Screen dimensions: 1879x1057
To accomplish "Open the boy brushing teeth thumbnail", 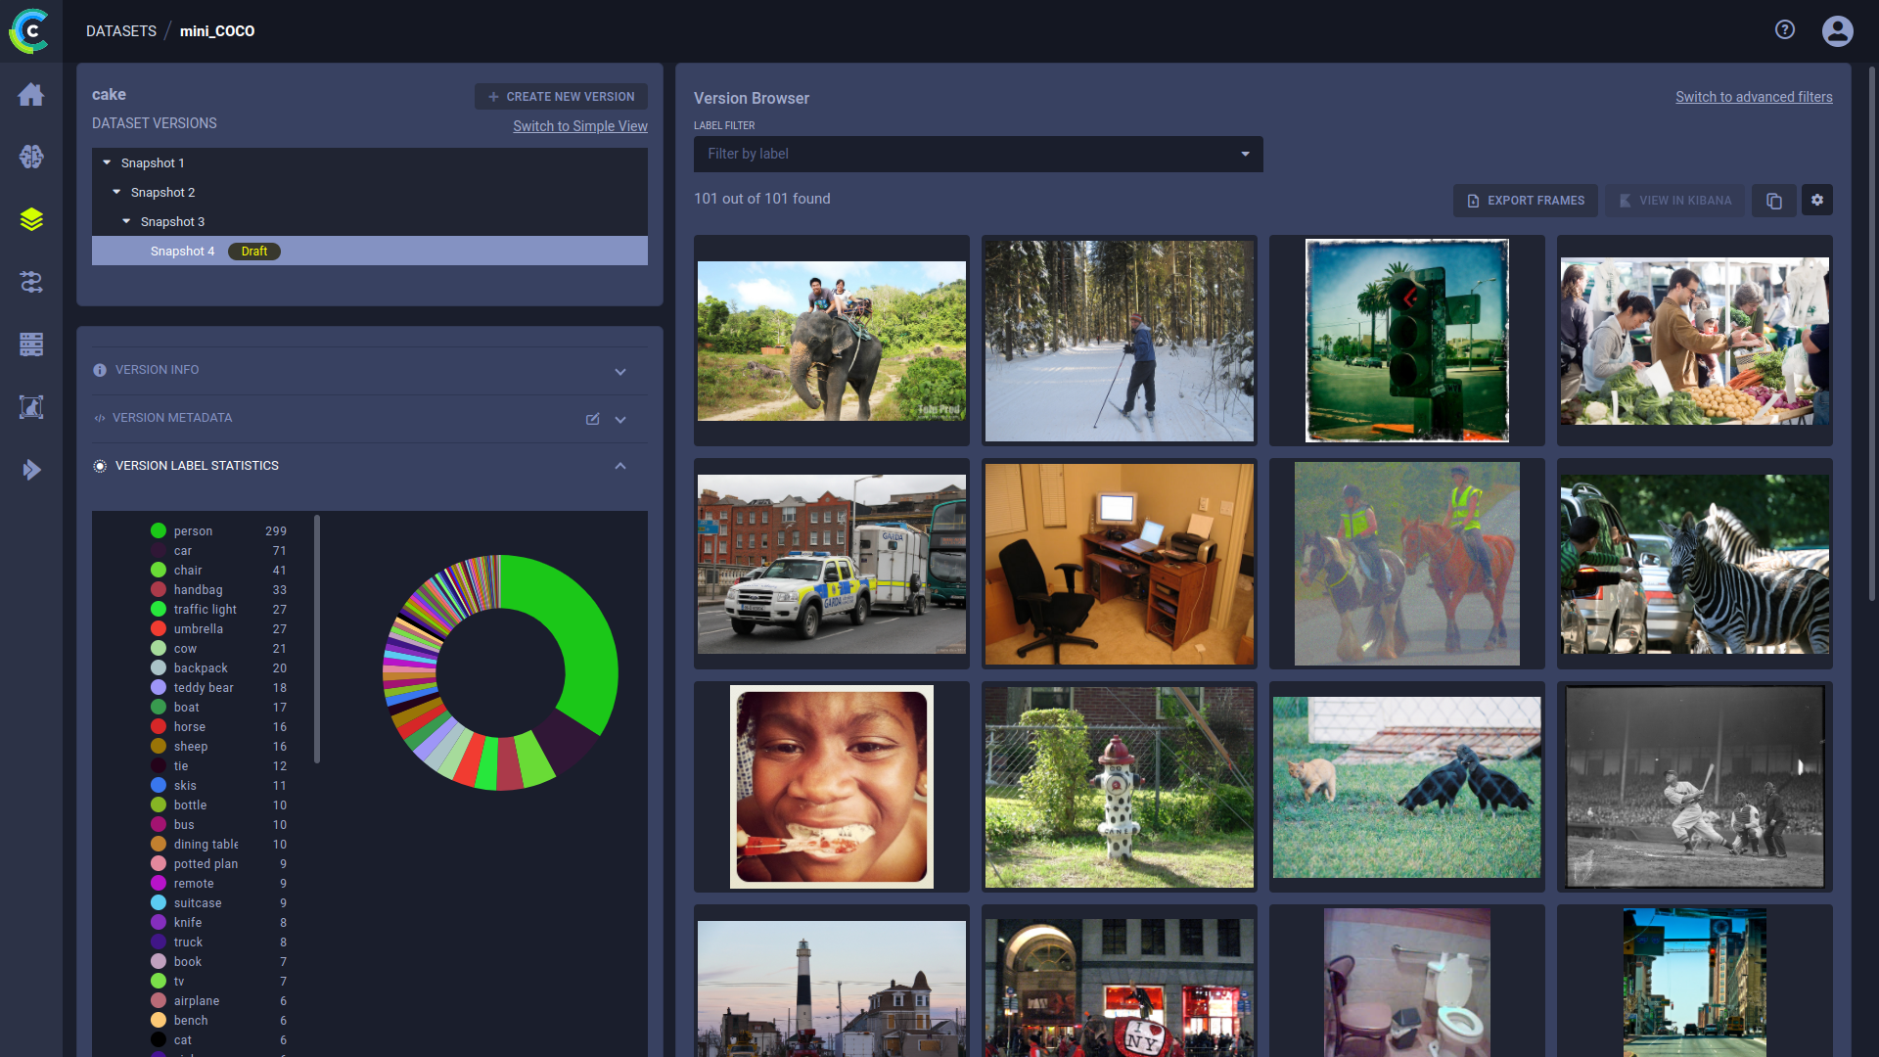I will tap(832, 787).
